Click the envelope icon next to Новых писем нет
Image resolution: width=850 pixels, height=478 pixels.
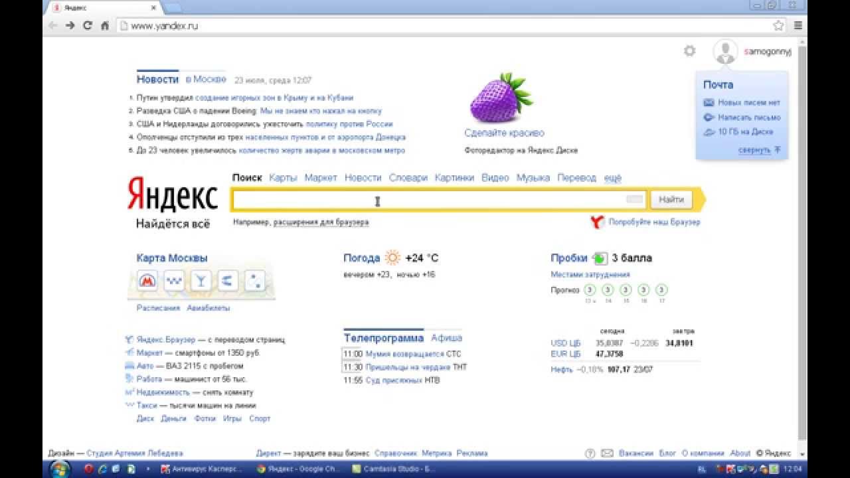pyautogui.click(x=709, y=103)
